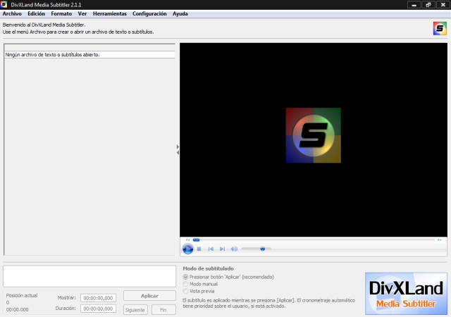The width and height of the screenshot is (451, 317).
Task: Open the Herramientas menu
Action: [110, 14]
